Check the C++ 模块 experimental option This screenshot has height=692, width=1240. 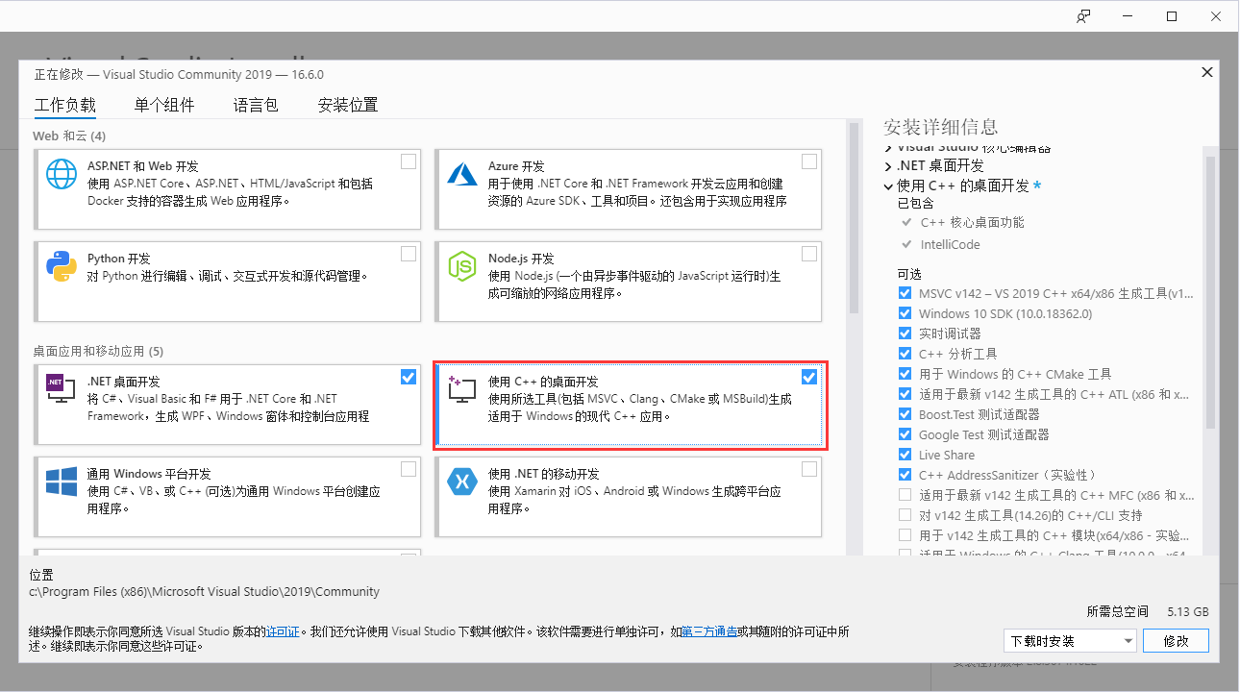(x=905, y=535)
